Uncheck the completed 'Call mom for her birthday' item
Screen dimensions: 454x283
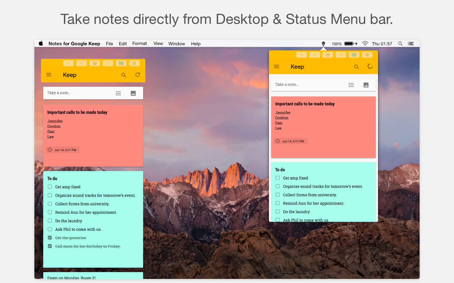(50, 246)
